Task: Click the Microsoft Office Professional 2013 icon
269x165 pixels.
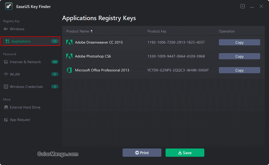Action: (69, 70)
